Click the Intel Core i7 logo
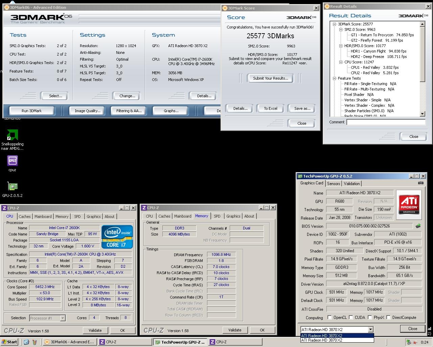 (x=117, y=237)
